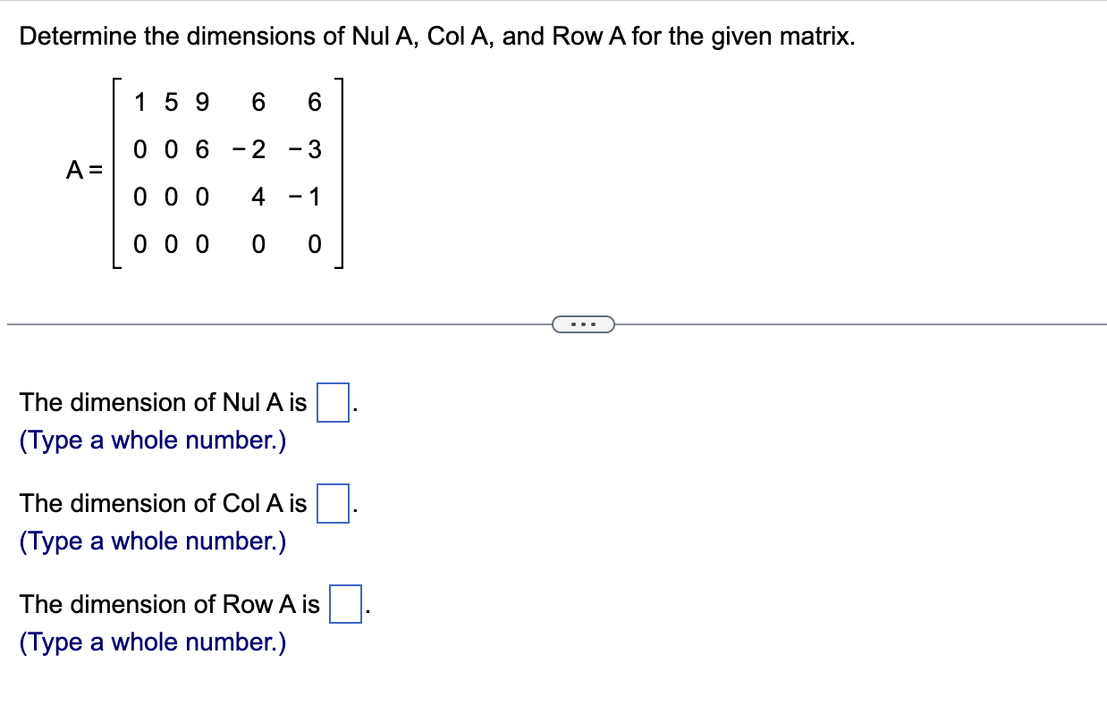Click the Type a whole number hint under Row A
1107x722 pixels.
click(150, 642)
